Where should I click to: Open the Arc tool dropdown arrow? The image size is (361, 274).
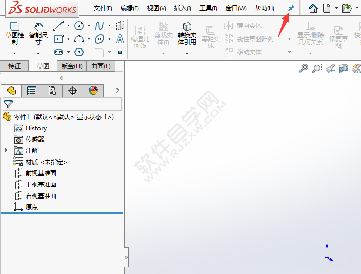point(89,39)
